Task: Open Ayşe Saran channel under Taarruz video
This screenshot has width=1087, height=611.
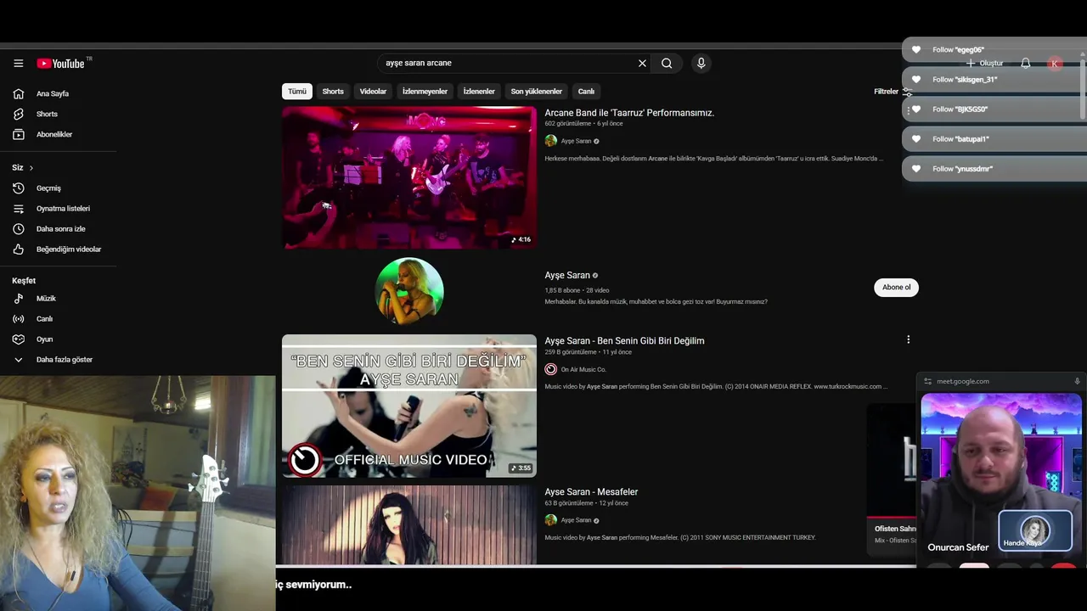Action: [576, 141]
